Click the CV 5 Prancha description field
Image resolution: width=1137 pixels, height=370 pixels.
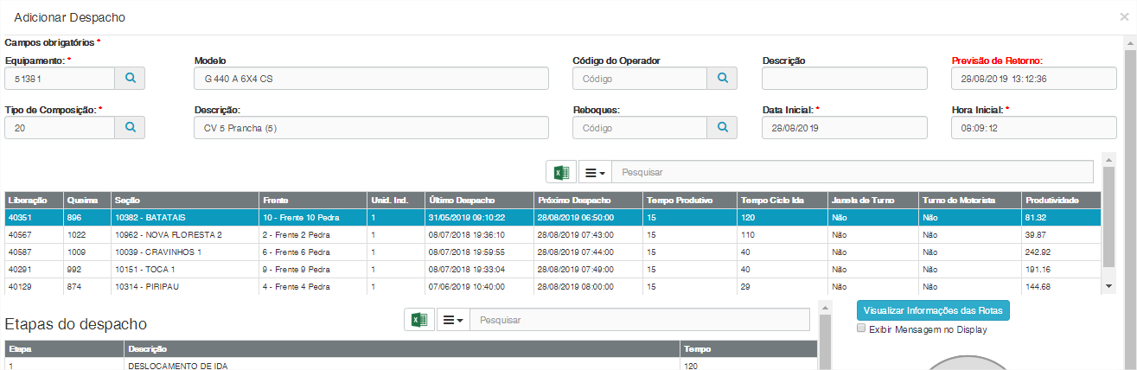pyautogui.click(x=371, y=127)
